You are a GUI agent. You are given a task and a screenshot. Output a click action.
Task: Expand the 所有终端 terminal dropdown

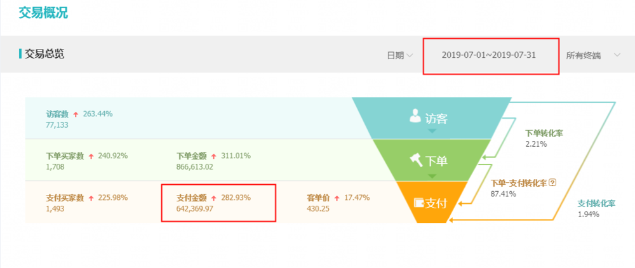593,56
